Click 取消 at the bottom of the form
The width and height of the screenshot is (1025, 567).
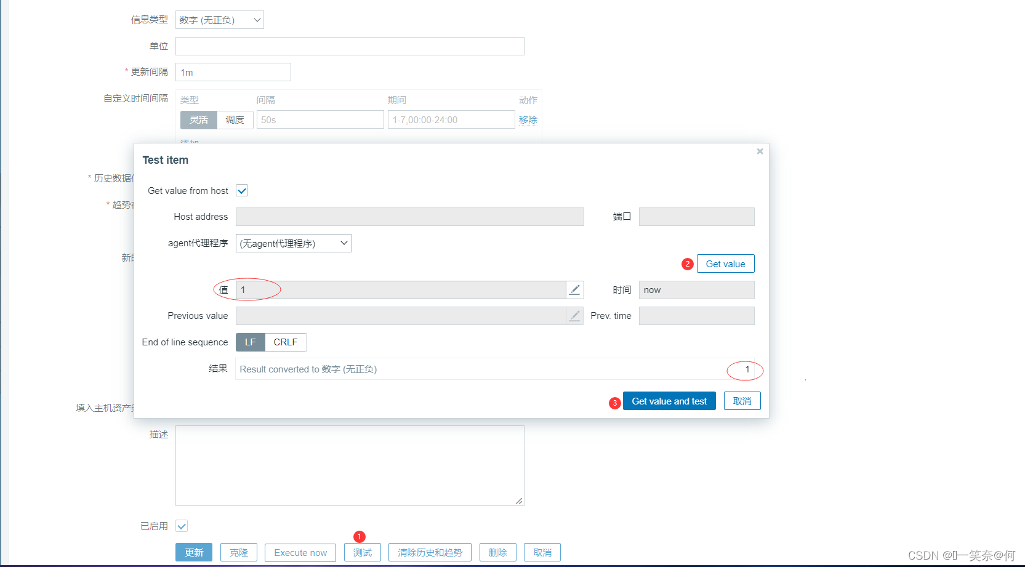(542, 552)
